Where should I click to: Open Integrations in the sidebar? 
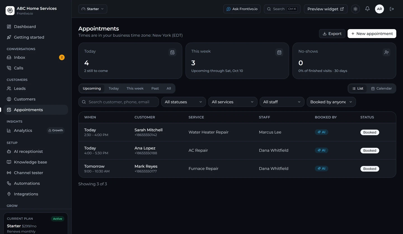click(36, 194)
